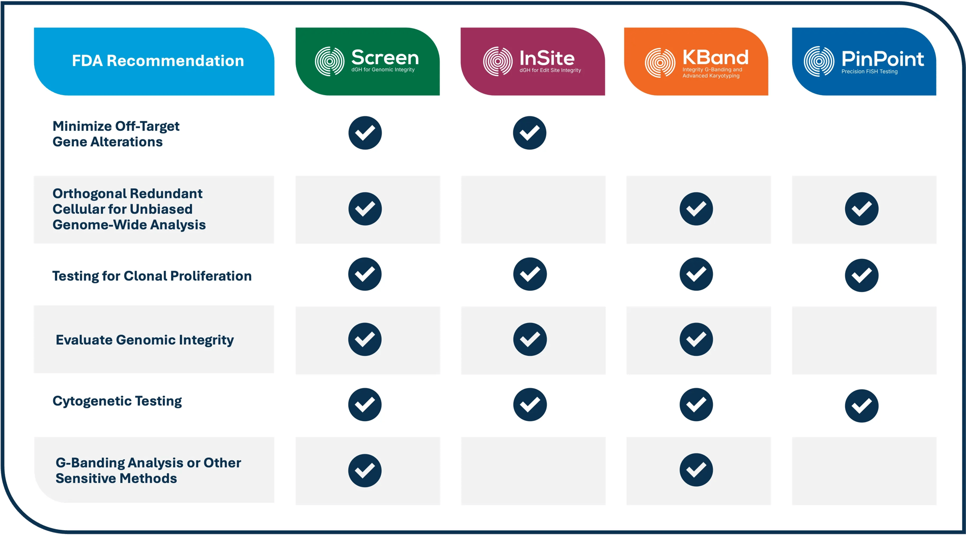Click Screen checkmark for Minimize Off-Target row

coord(365,133)
